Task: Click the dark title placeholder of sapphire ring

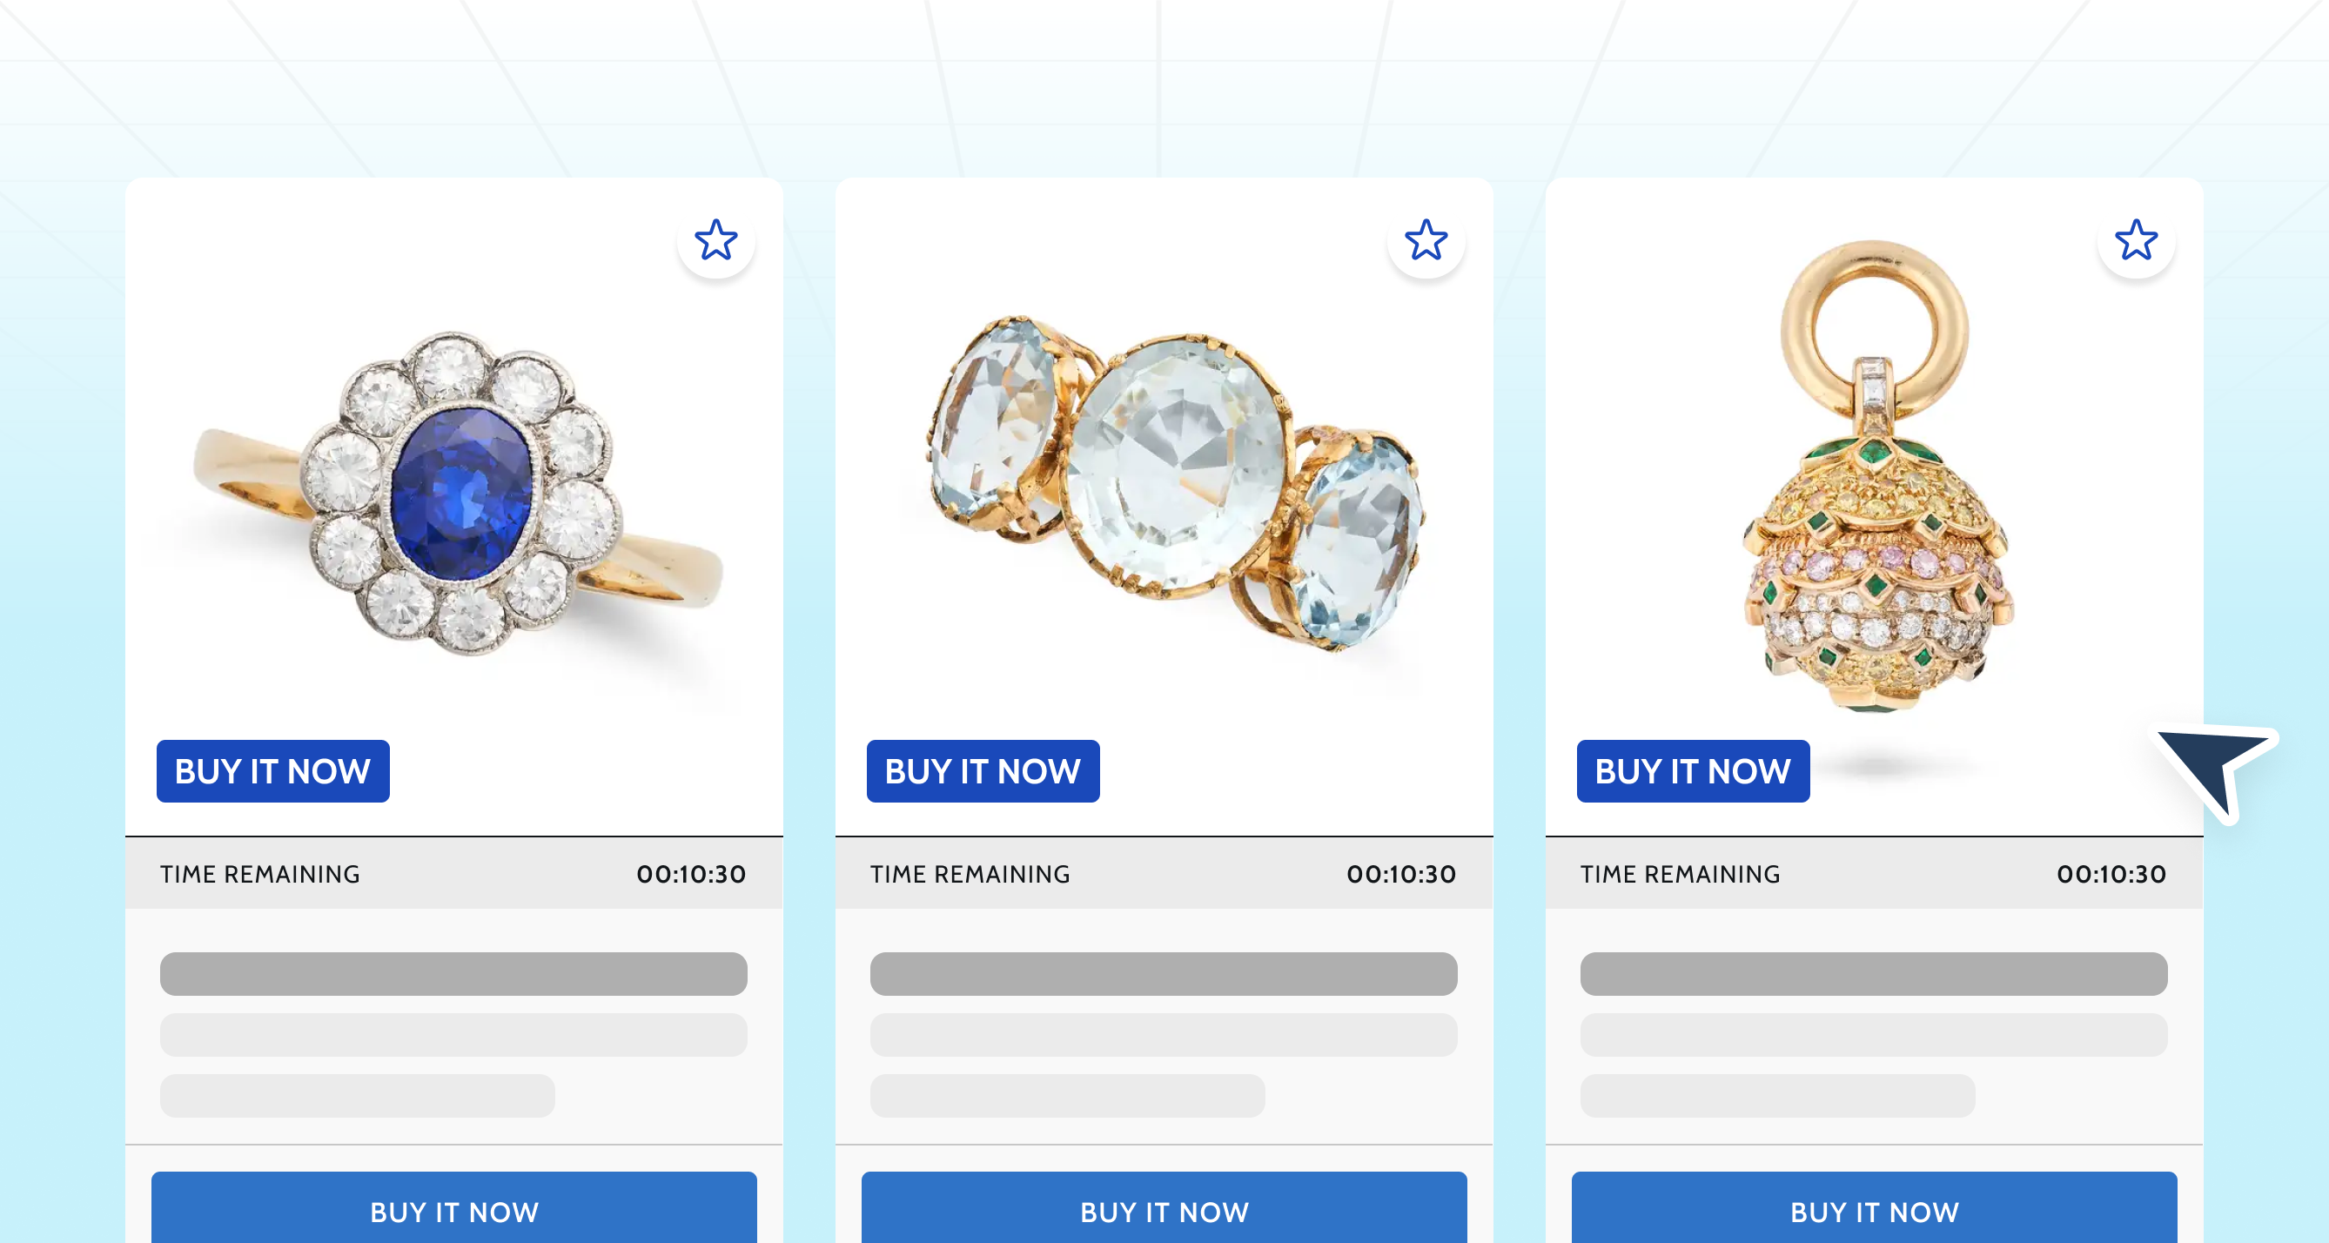Action: click(x=453, y=974)
